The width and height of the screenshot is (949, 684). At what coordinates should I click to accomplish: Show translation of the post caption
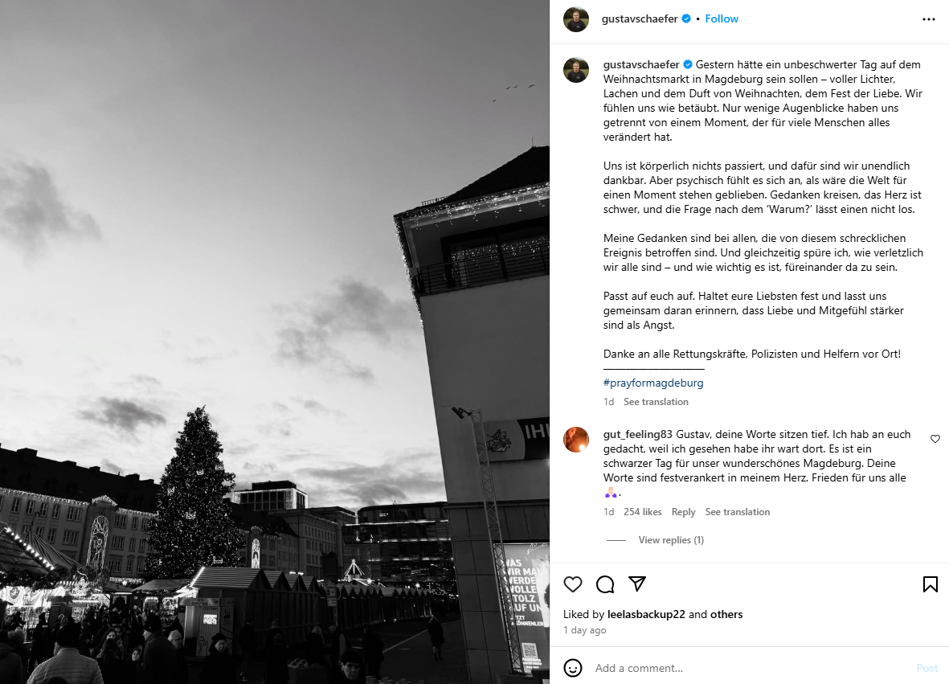pyautogui.click(x=656, y=402)
